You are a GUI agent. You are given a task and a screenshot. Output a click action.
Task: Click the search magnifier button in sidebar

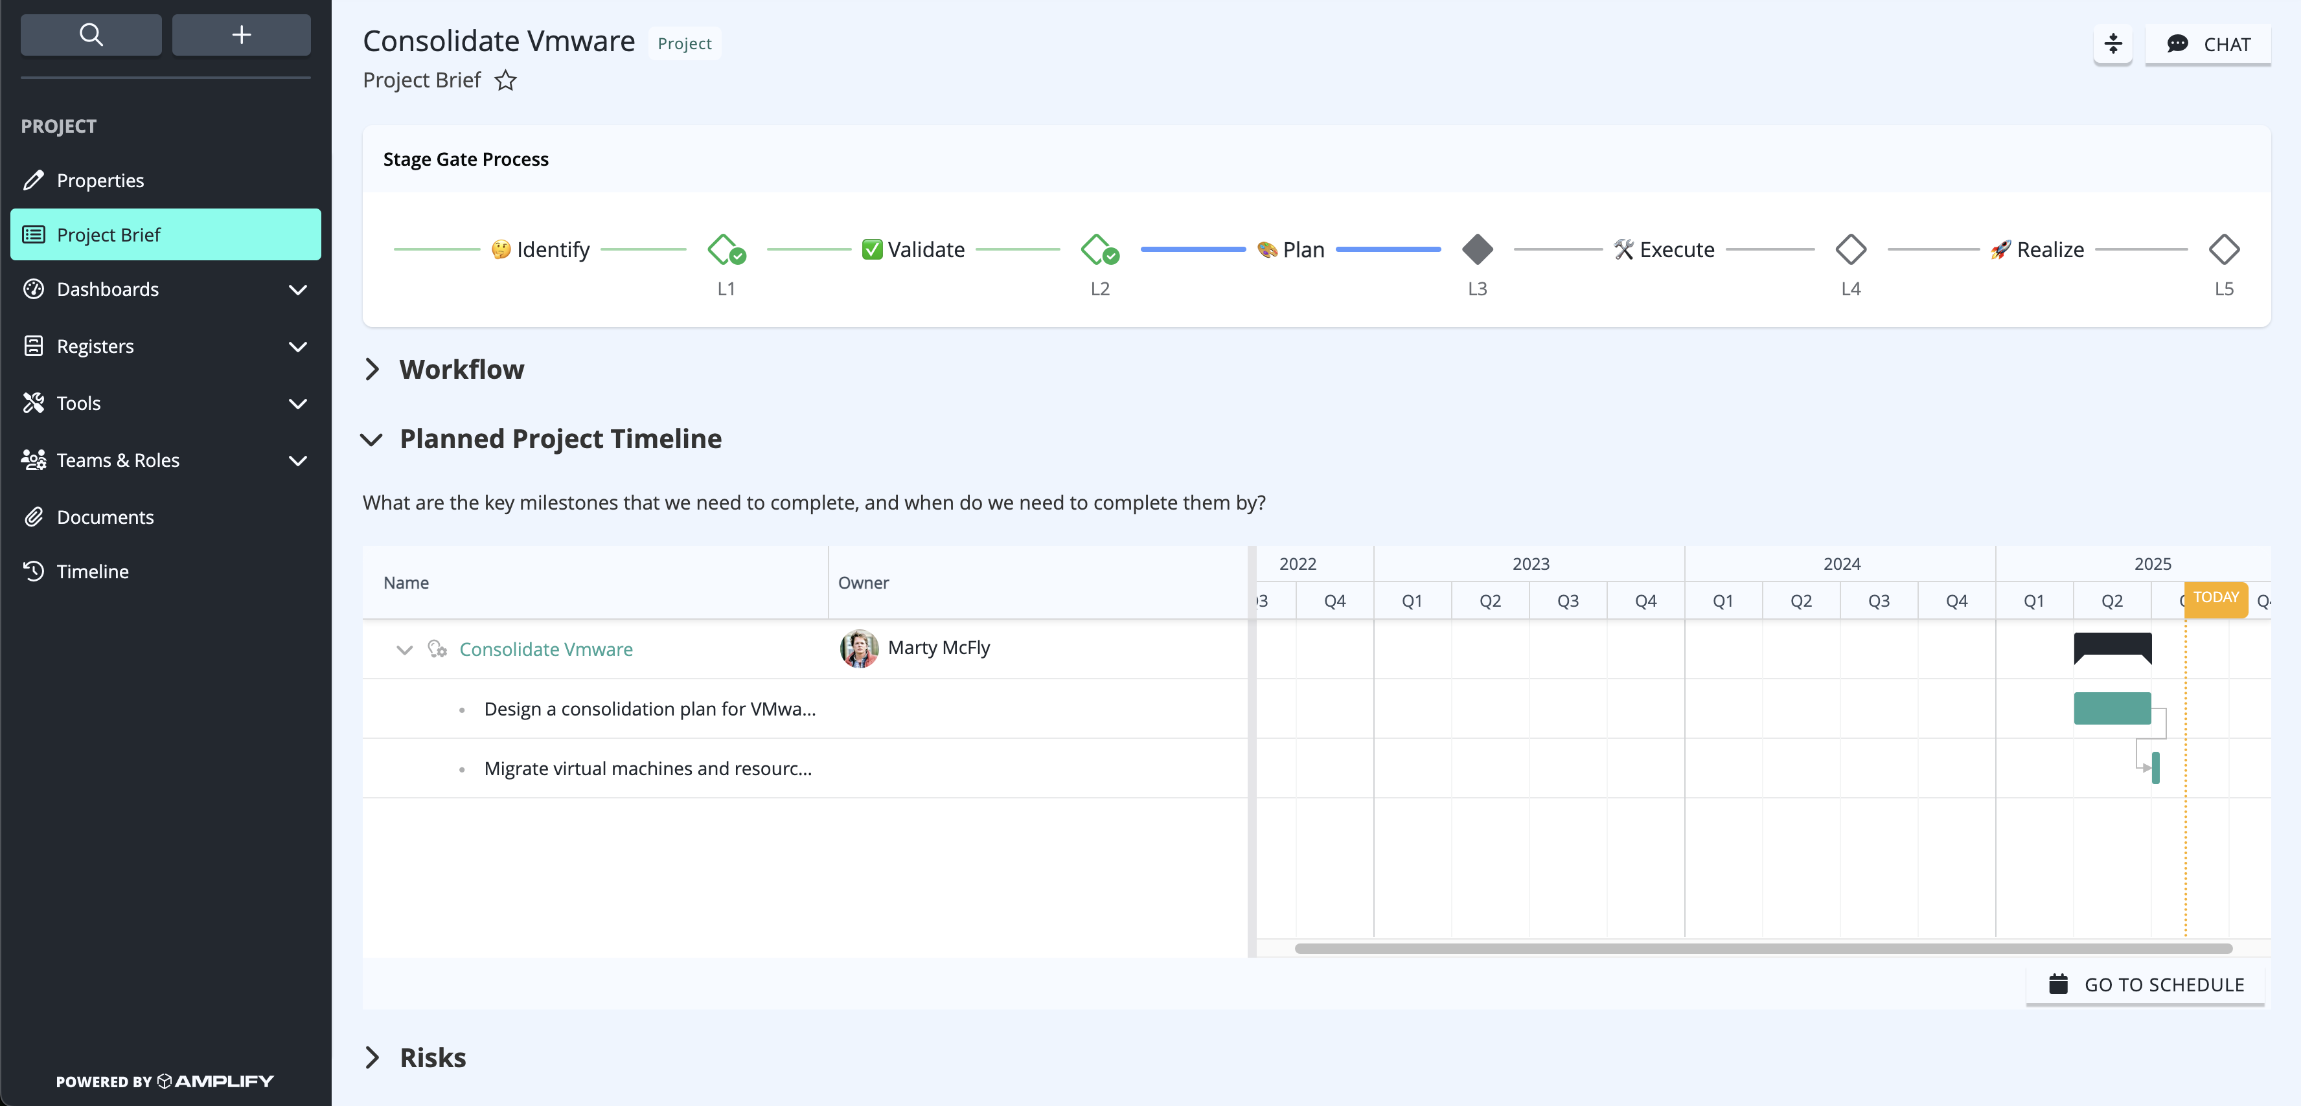91,35
